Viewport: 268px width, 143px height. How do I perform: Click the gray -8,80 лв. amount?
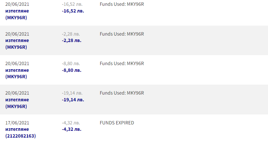[x=71, y=63]
